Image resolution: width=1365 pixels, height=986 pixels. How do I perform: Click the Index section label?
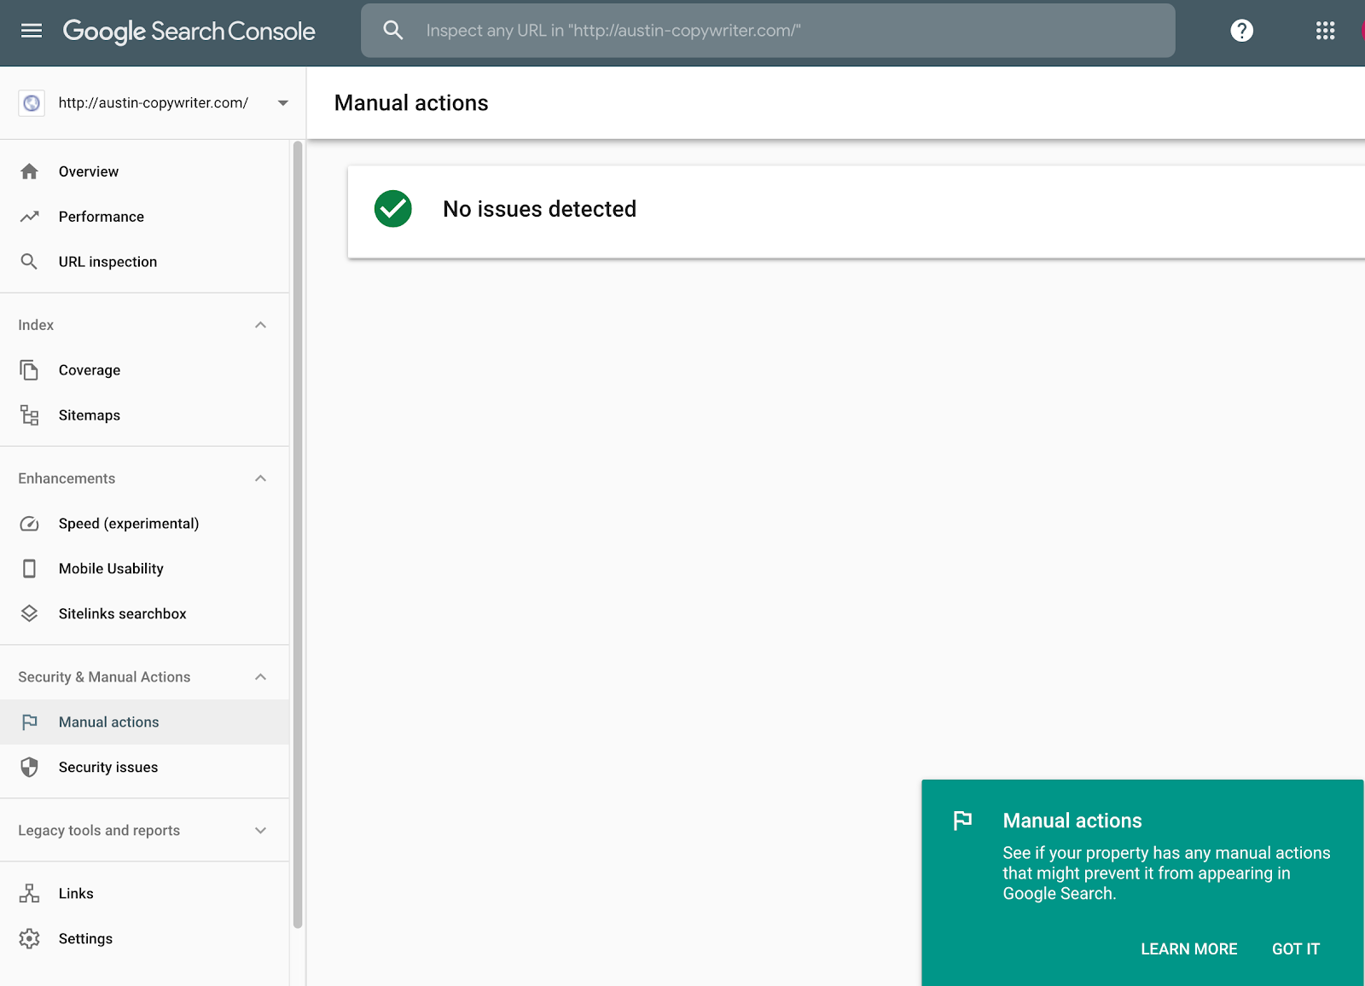click(36, 325)
